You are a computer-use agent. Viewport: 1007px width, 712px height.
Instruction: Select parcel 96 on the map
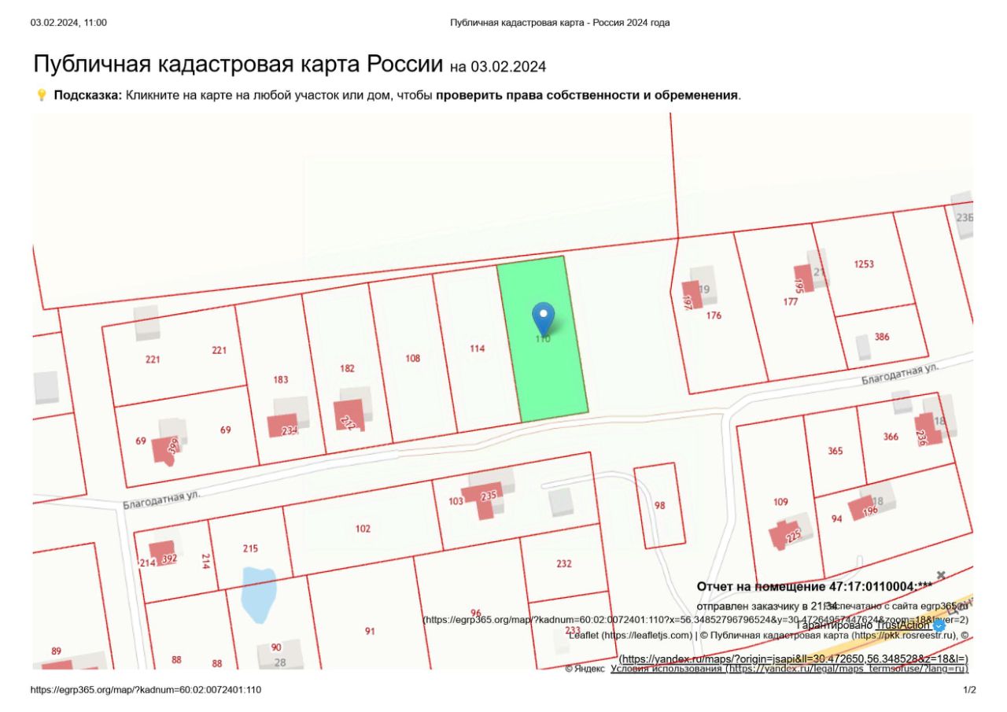(x=475, y=612)
